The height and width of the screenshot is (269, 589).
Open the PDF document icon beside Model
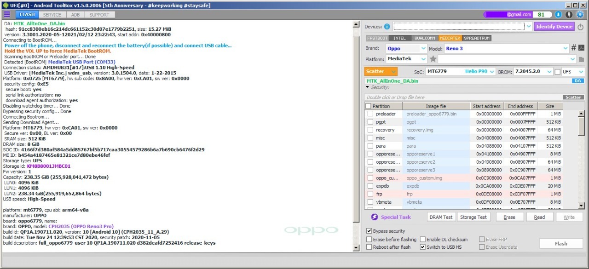(x=581, y=48)
